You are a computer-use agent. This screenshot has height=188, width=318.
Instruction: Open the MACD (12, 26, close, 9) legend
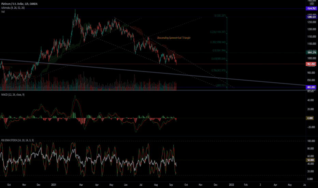(x=13, y=95)
